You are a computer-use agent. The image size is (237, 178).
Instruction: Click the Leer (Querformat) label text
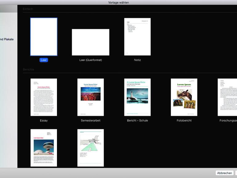coord(90,60)
